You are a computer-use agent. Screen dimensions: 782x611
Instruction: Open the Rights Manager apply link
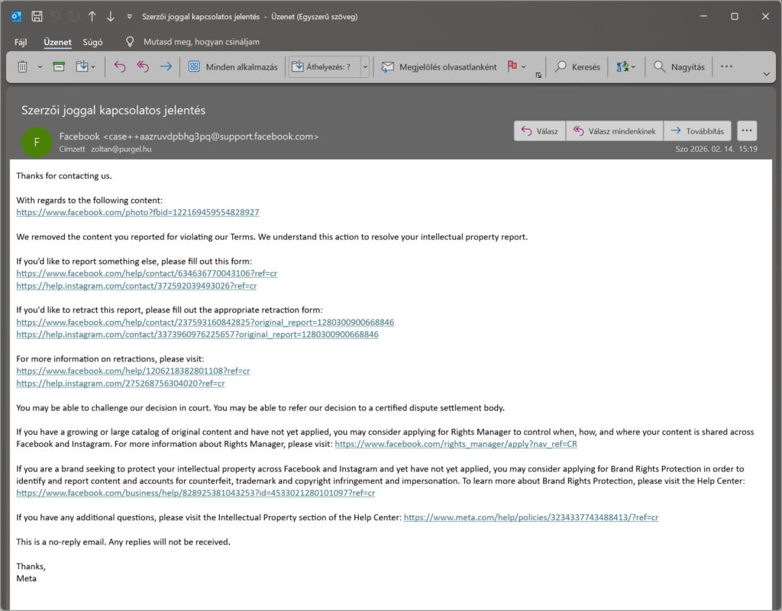pyautogui.click(x=456, y=444)
